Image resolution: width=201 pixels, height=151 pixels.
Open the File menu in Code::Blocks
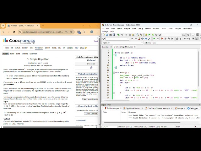coord(103,29)
